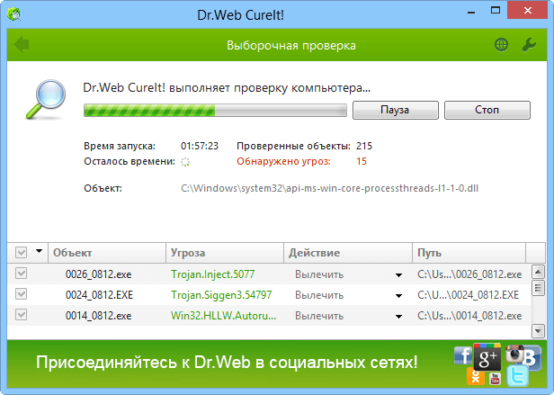Uncheck the checkbox for 0026_0812.exe

22,274
